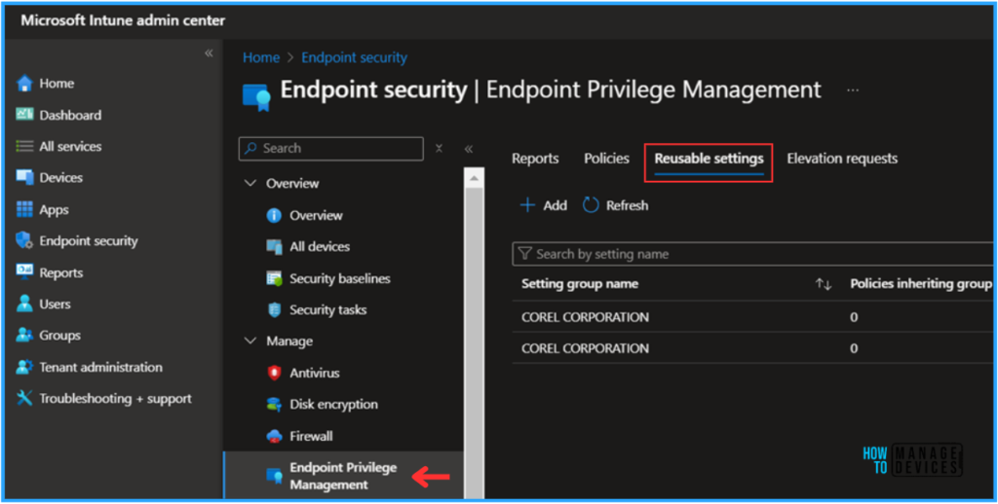
Task: Click the Users person icon
Action: click(x=24, y=304)
